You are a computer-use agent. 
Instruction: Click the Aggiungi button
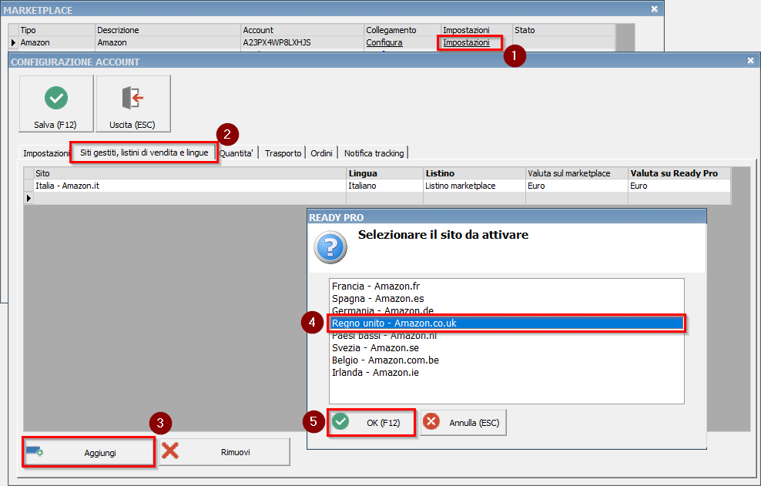click(89, 452)
